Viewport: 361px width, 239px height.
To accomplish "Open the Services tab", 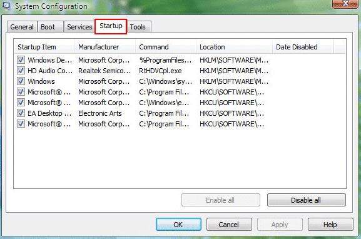I will point(79,27).
